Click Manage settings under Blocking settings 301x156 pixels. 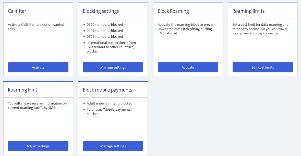click(x=113, y=67)
